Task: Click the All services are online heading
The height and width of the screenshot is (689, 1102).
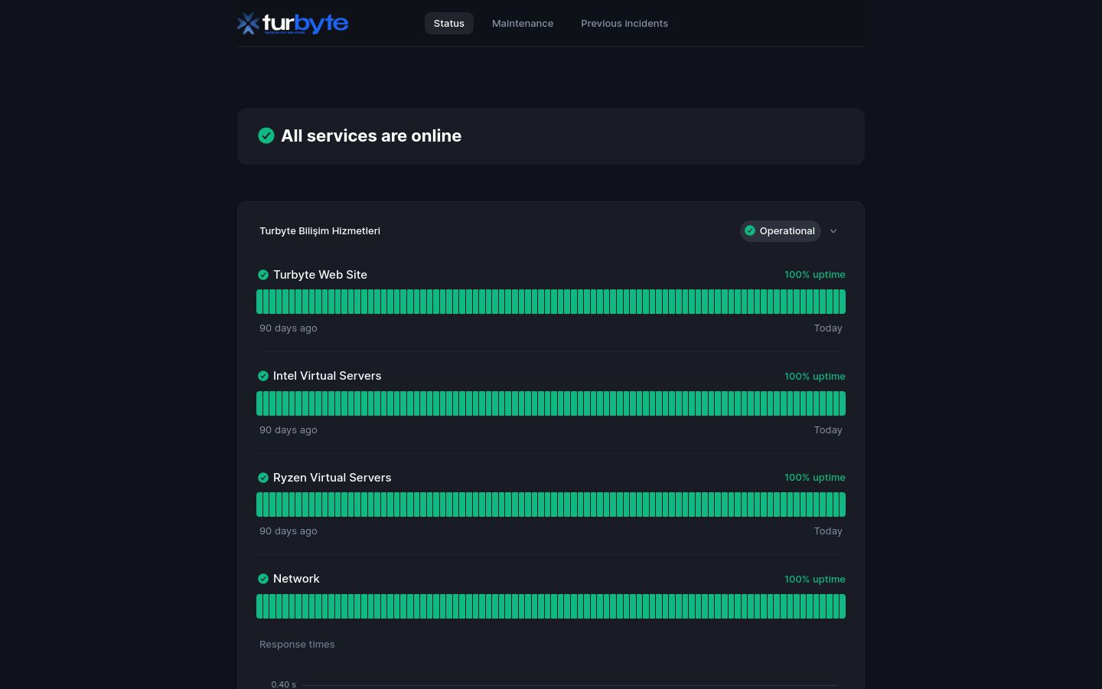Action: click(x=371, y=136)
